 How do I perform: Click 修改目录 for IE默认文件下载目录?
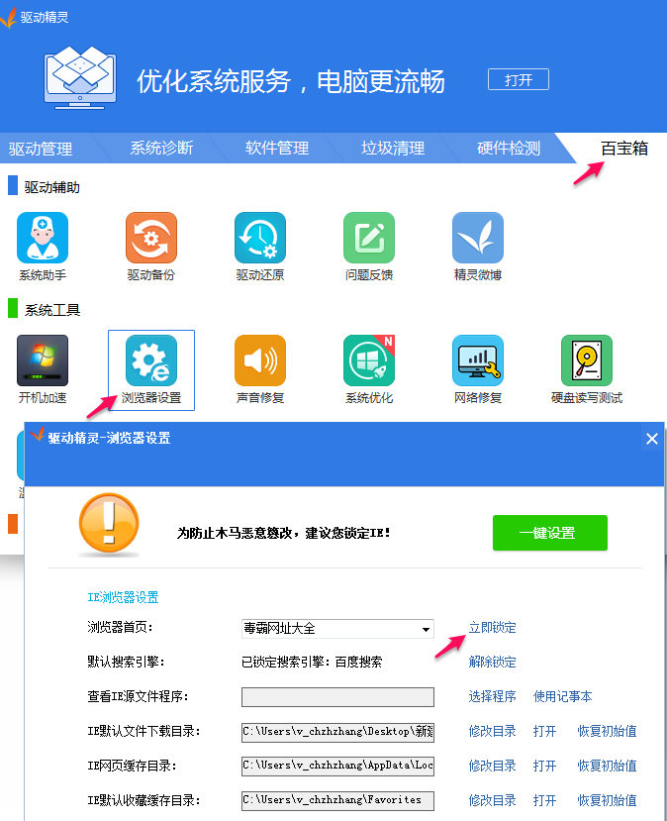click(492, 731)
